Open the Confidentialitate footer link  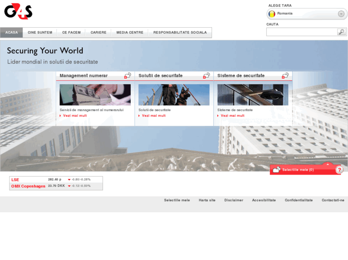coord(299,200)
